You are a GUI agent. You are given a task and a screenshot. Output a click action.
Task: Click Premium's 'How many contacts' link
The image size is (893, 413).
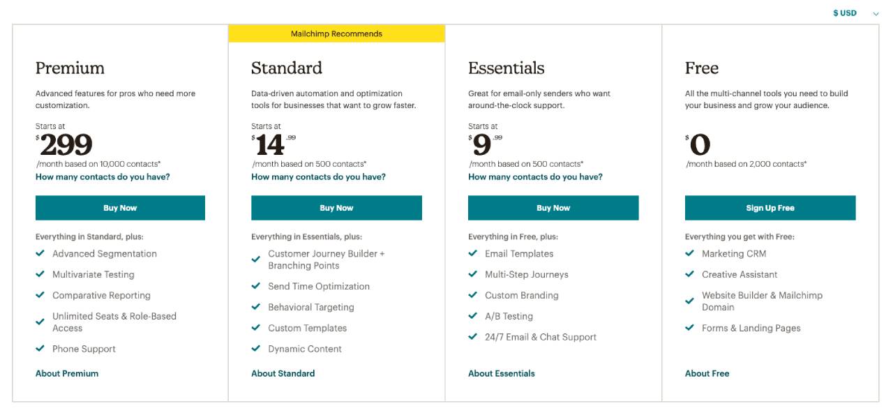[x=103, y=177]
